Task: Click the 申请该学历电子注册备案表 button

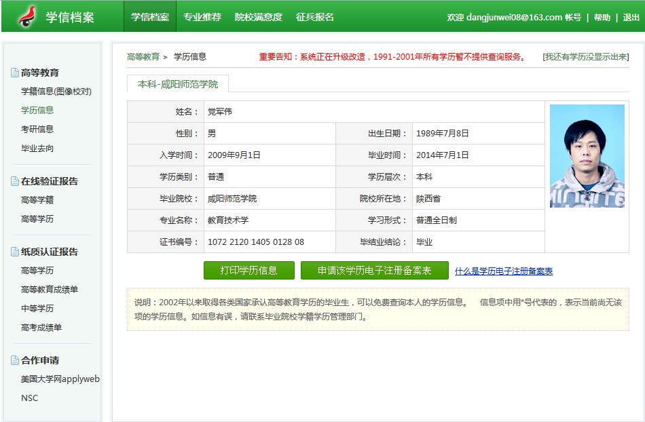Action: click(x=374, y=271)
